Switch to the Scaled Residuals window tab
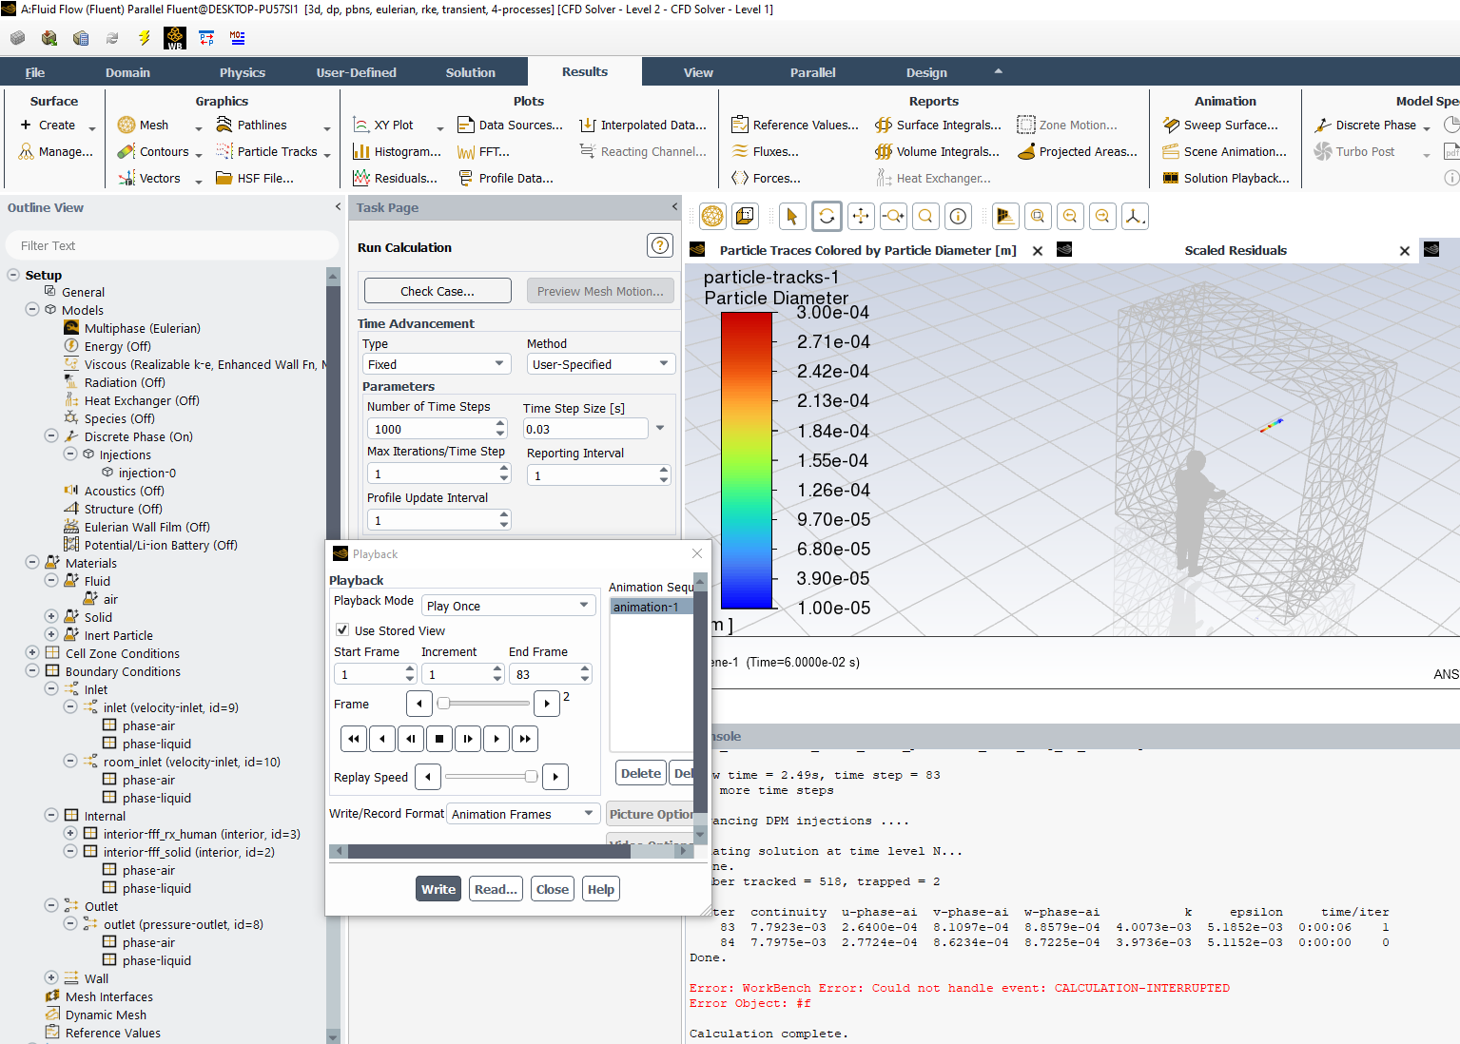This screenshot has width=1460, height=1044. [x=1236, y=250]
